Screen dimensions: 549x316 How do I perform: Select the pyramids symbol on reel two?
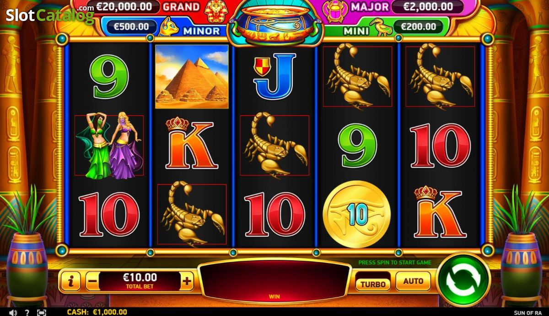192,77
